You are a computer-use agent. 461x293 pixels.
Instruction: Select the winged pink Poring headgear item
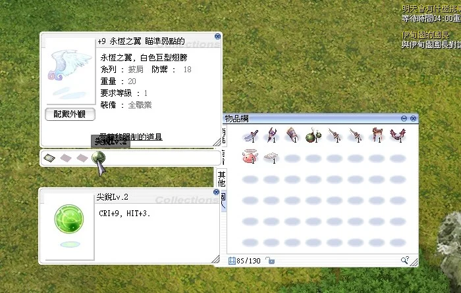pos(250,156)
